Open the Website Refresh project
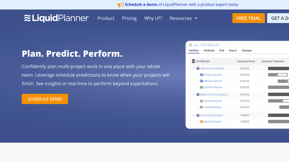Viewport: 289px width, 161px height. click(x=213, y=81)
